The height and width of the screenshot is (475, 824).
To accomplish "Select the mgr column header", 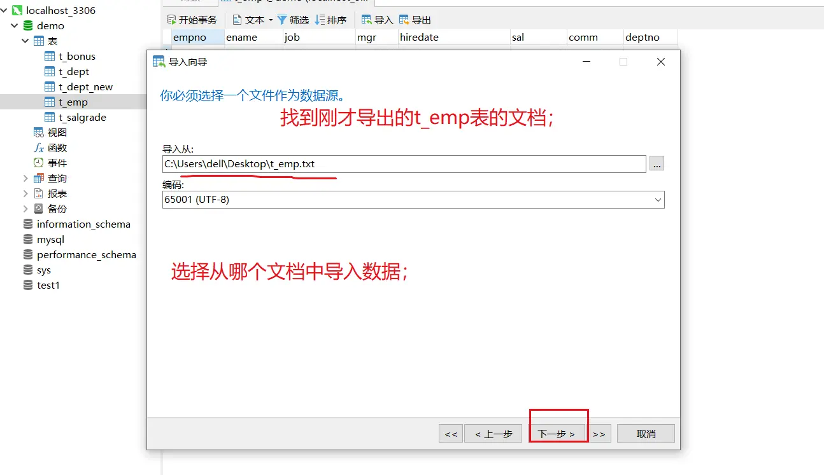I will coord(378,38).
